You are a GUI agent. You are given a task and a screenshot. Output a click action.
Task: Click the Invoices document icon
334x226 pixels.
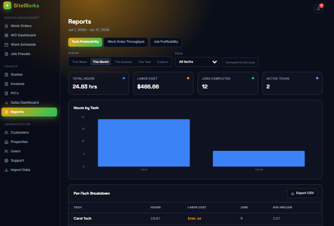(6, 84)
